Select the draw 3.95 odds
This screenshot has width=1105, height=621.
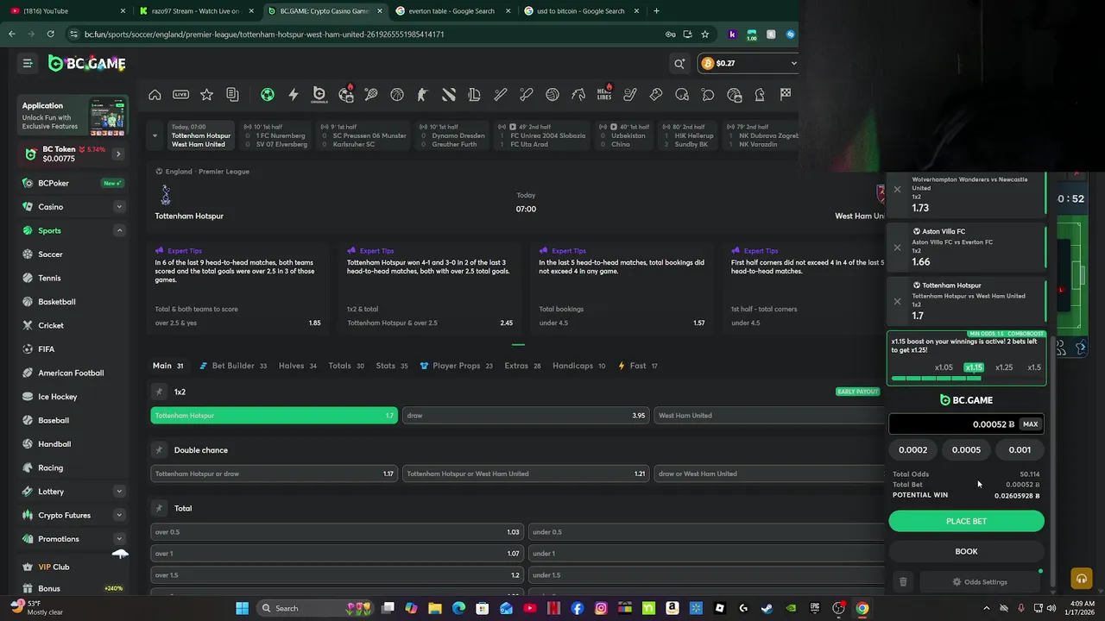point(526,416)
